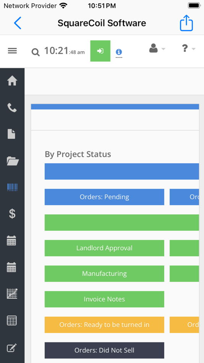Open search with the magnifier icon

tap(36, 52)
